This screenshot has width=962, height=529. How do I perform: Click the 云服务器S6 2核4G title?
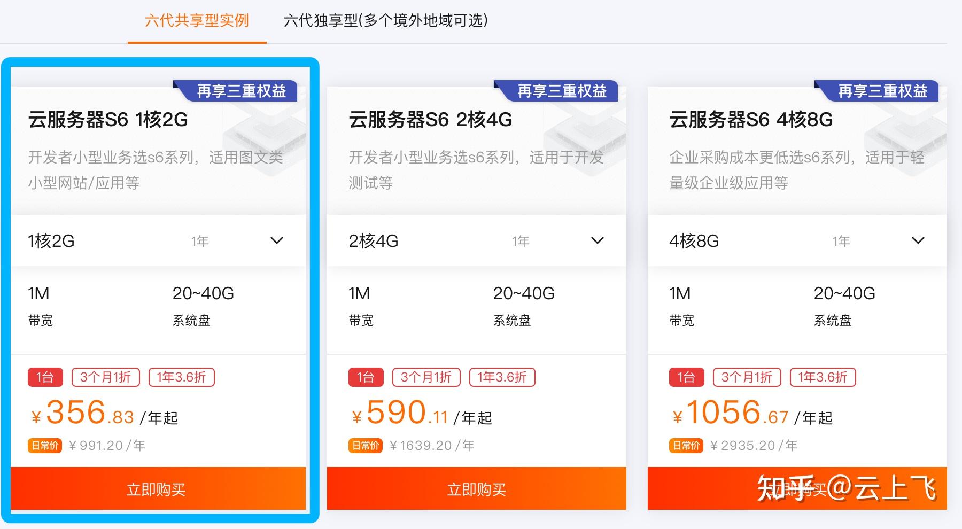click(x=430, y=120)
